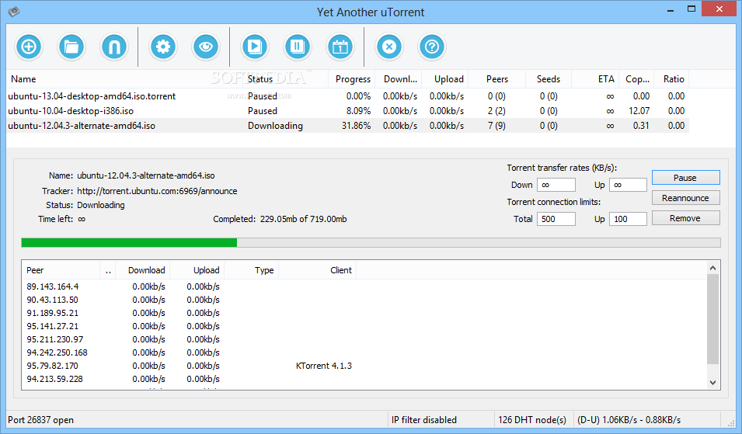Click the Total connection limit field

pos(556,219)
